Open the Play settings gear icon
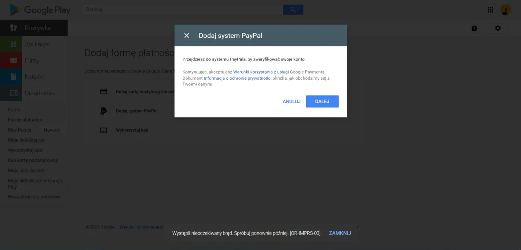521x250 pixels. pyautogui.click(x=497, y=28)
